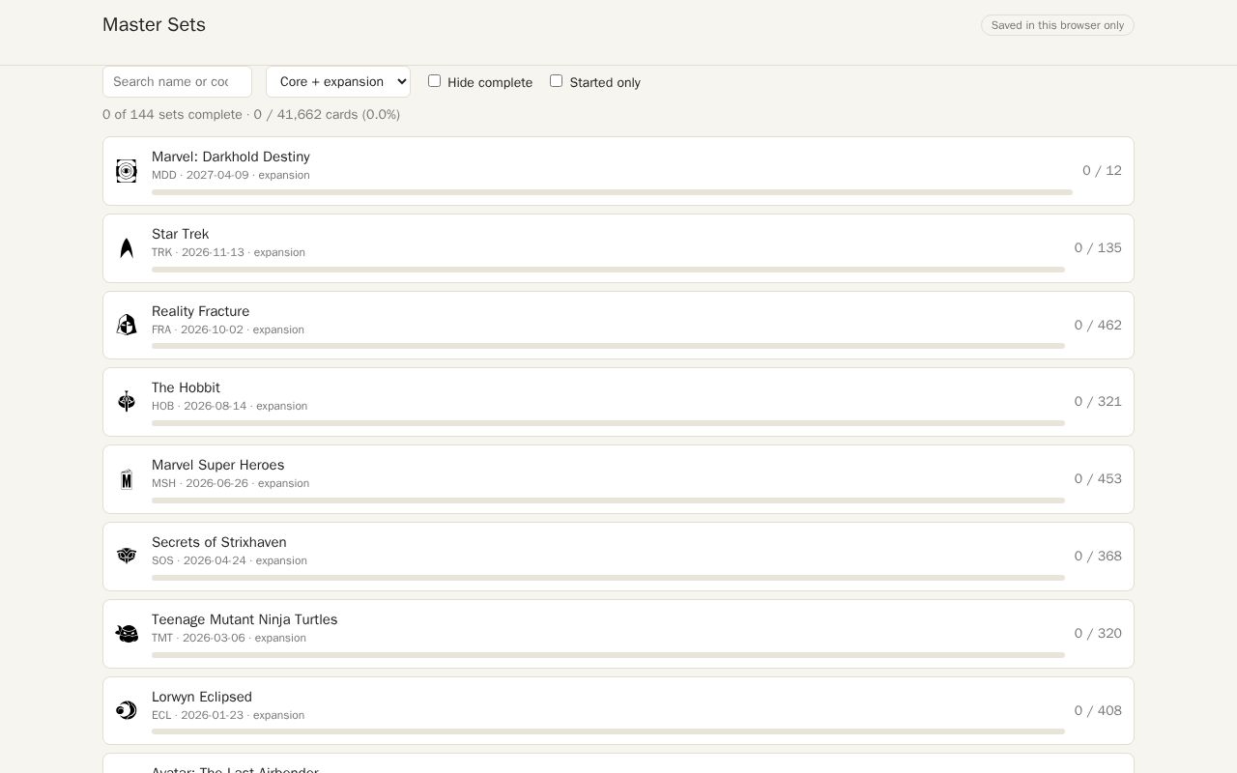Image resolution: width=1237 pixels, height=773 pixels.
Task: Click the MSH · 2026-06-26 · expansion details line
Action: [231, 483]
